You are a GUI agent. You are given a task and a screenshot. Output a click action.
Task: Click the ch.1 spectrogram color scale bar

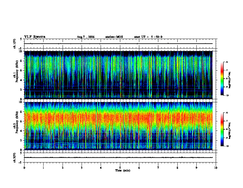tap(222, 79)
